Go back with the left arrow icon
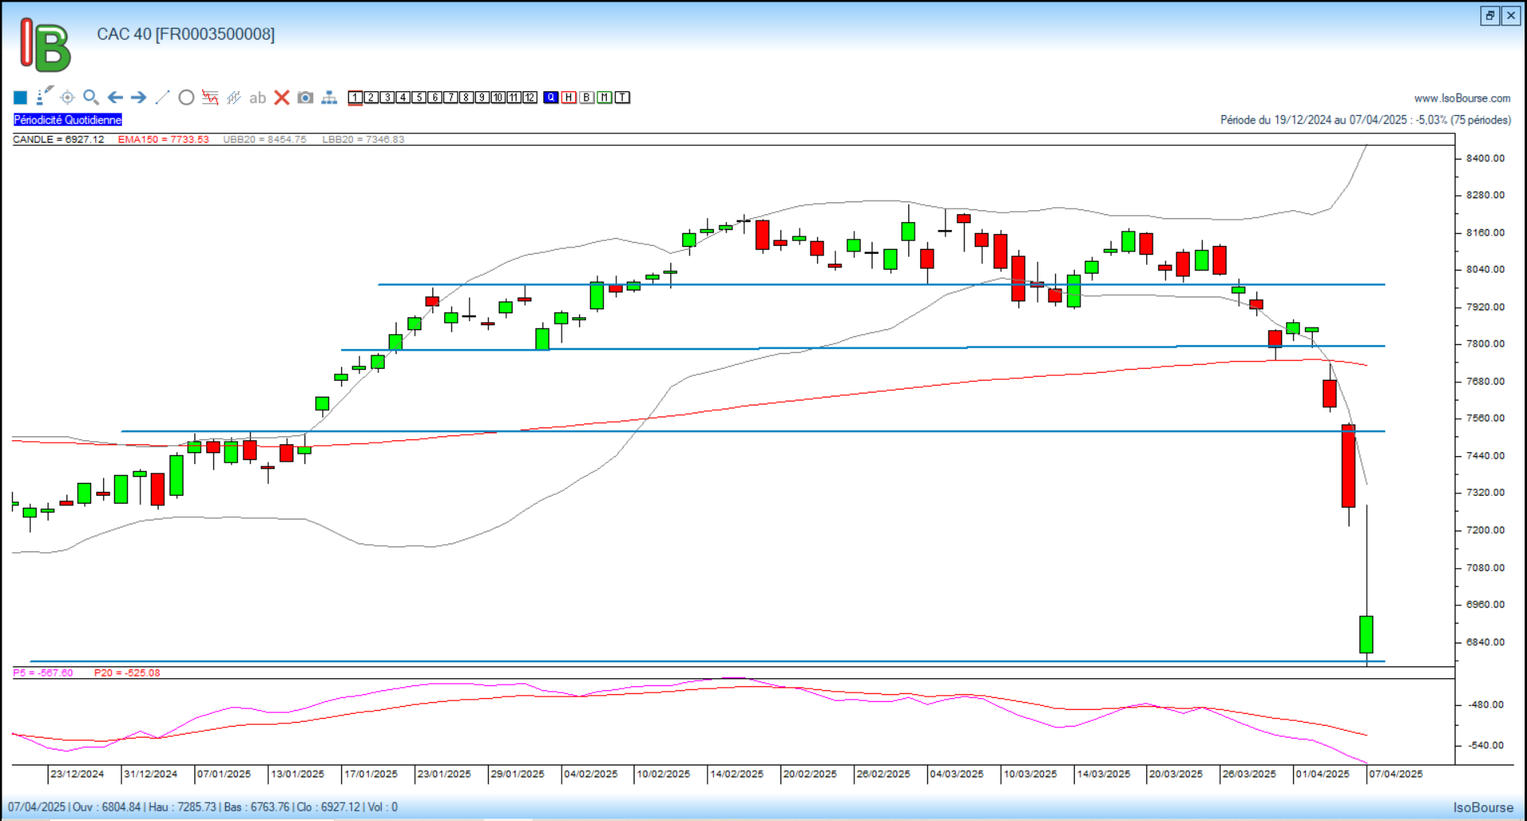Screen dimensions: 1527x821 (x=115, y=98)
